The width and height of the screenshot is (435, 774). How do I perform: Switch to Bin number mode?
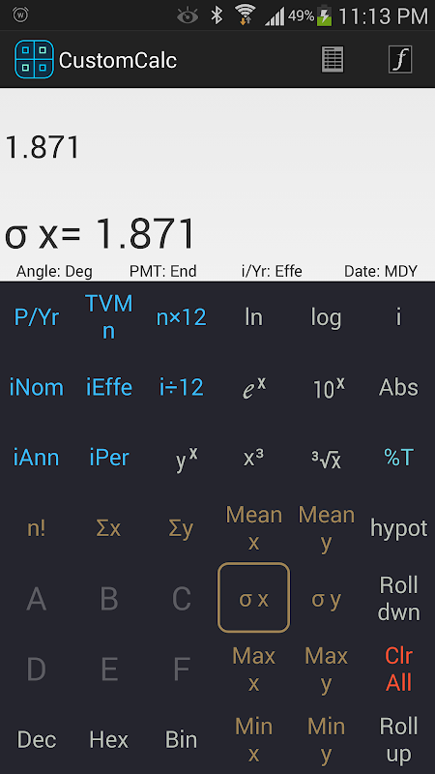pyautogui.click(x=182, y=739)
